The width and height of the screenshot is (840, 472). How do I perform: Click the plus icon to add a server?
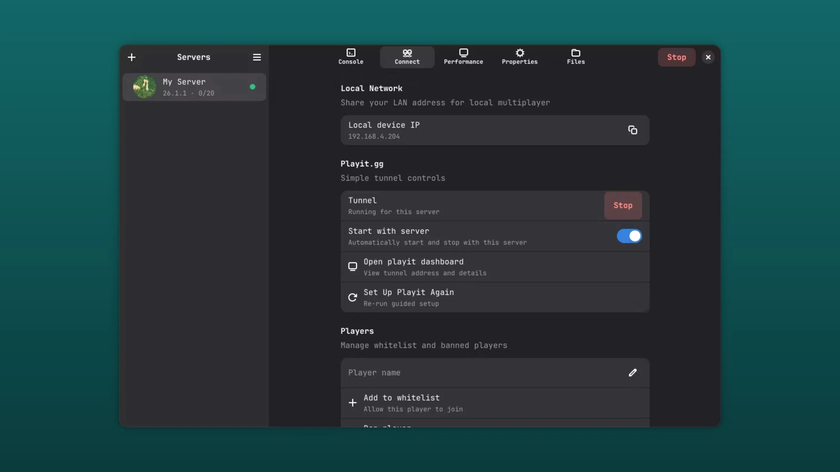132,57
